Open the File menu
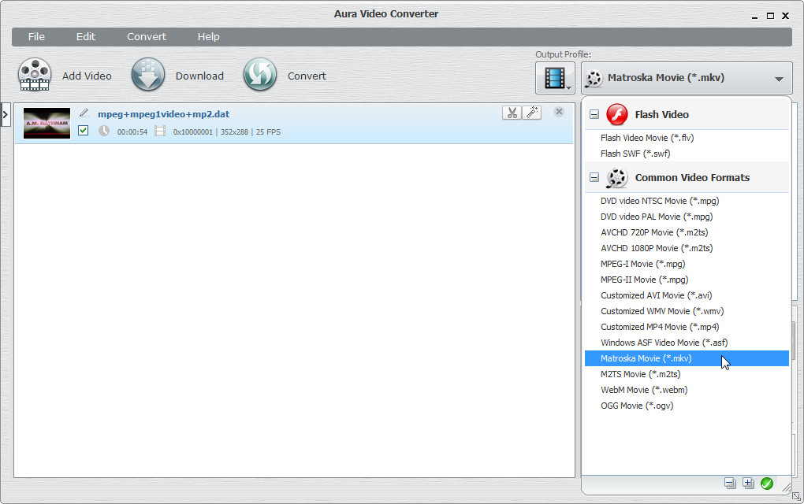The height and width of the screenshot is (504, 804). [36, 37]
